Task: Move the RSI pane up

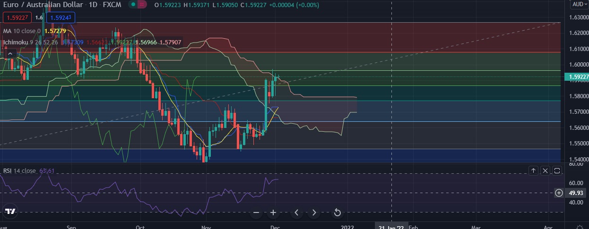Action: click(533, 170)
